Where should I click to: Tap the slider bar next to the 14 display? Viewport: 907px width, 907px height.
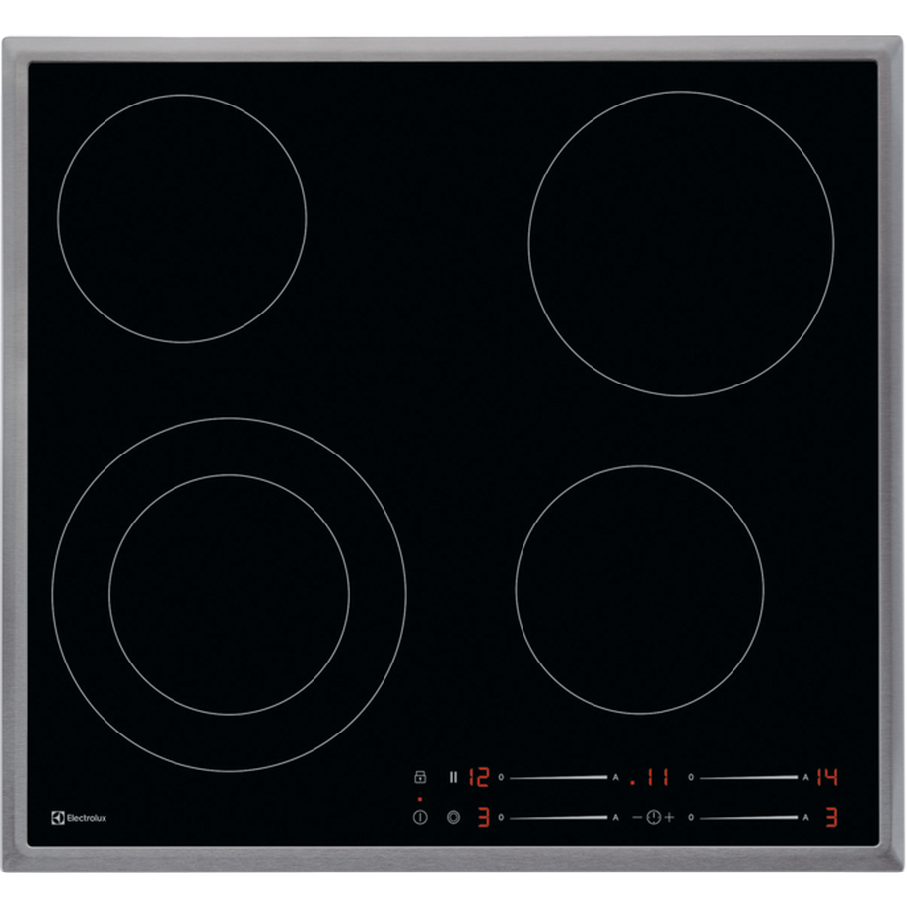click(748, 777)
